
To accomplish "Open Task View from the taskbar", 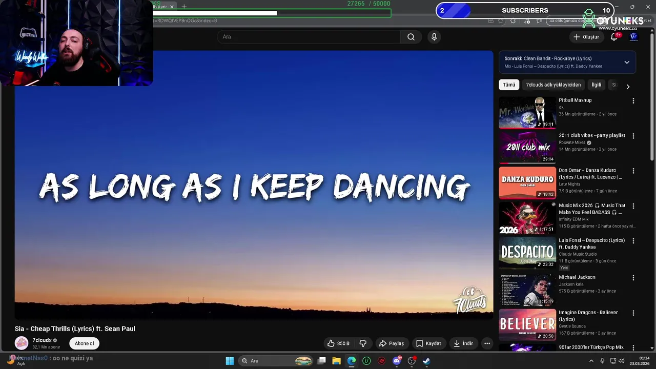I will [321, 361].
